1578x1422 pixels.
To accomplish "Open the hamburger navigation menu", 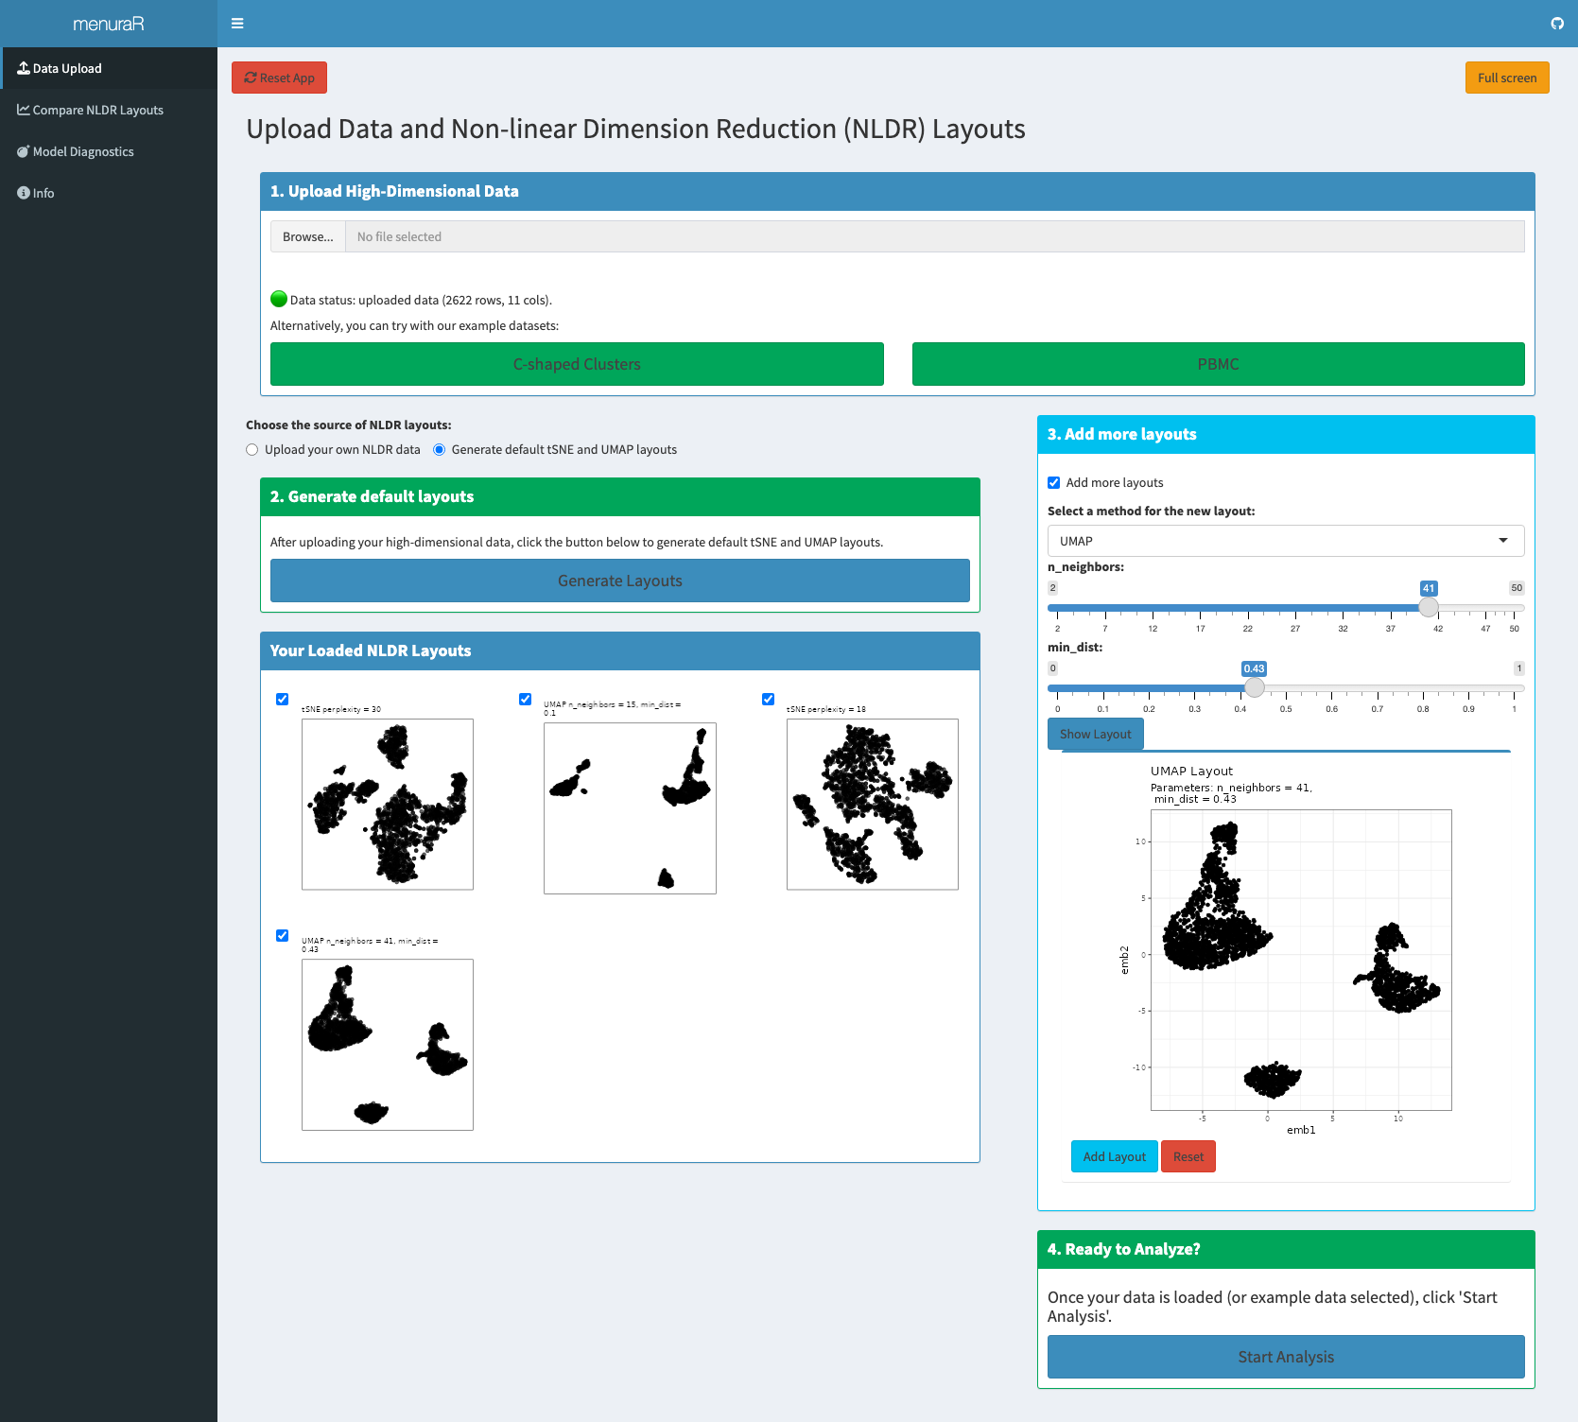I will (237, 23).
